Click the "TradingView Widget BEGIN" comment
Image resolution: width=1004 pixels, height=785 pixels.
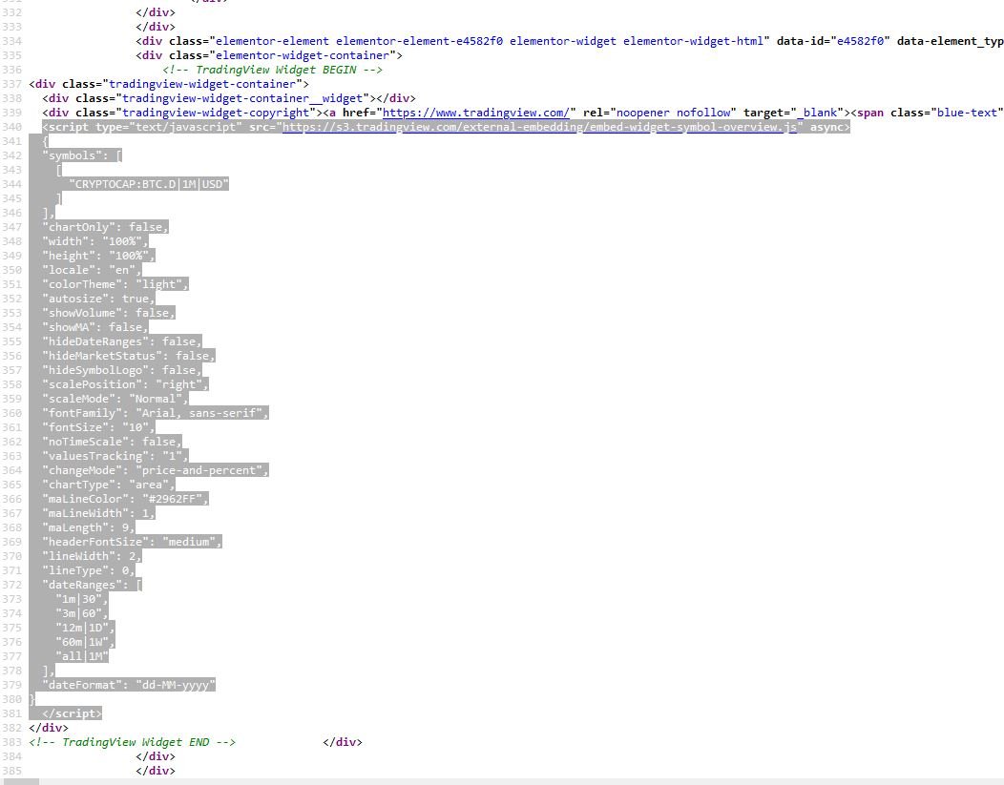(272, 70)
